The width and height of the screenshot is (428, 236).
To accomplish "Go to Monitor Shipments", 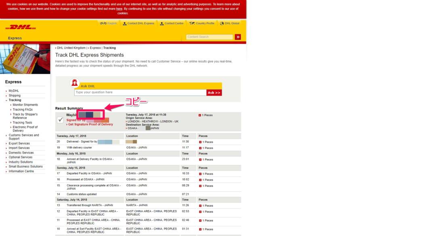I will 25,105.
